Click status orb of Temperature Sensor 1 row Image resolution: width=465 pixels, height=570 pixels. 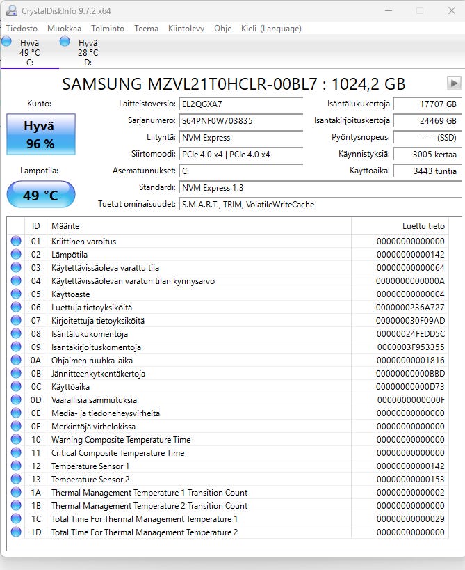point(16,466)
